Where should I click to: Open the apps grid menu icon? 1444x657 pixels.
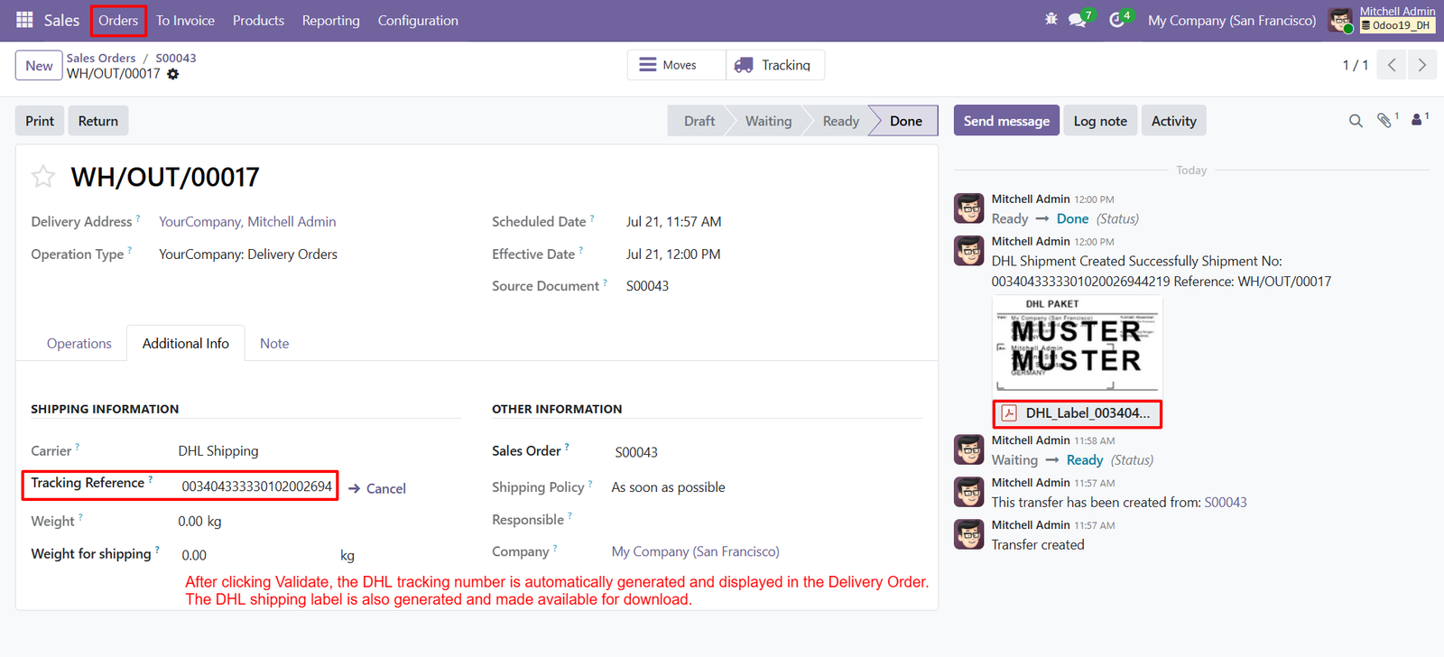pos(24,20)
